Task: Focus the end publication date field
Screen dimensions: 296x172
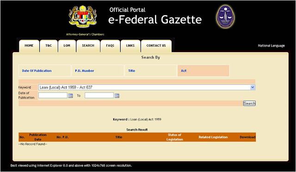Action: [x=99, y=95]
